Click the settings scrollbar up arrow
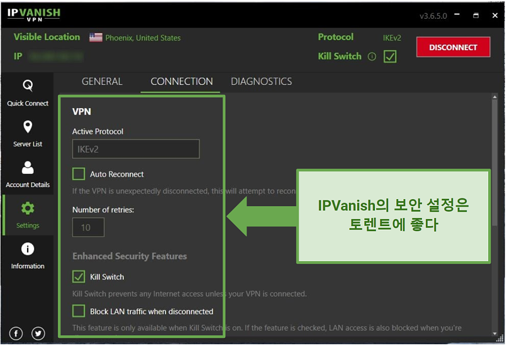The image size is (507, 346). [494, 97]
